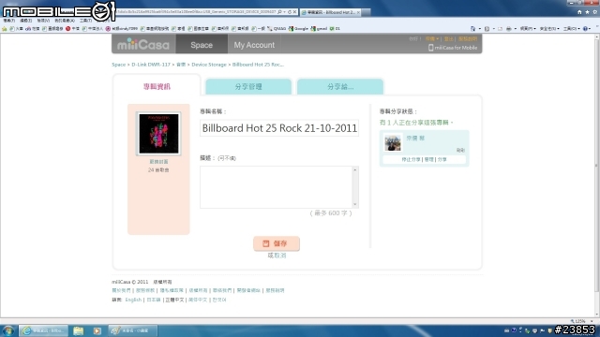The image size is (600, 337).
Task: Open the gmail bookmark in favorites bar
Action: (x=319, y=29)
